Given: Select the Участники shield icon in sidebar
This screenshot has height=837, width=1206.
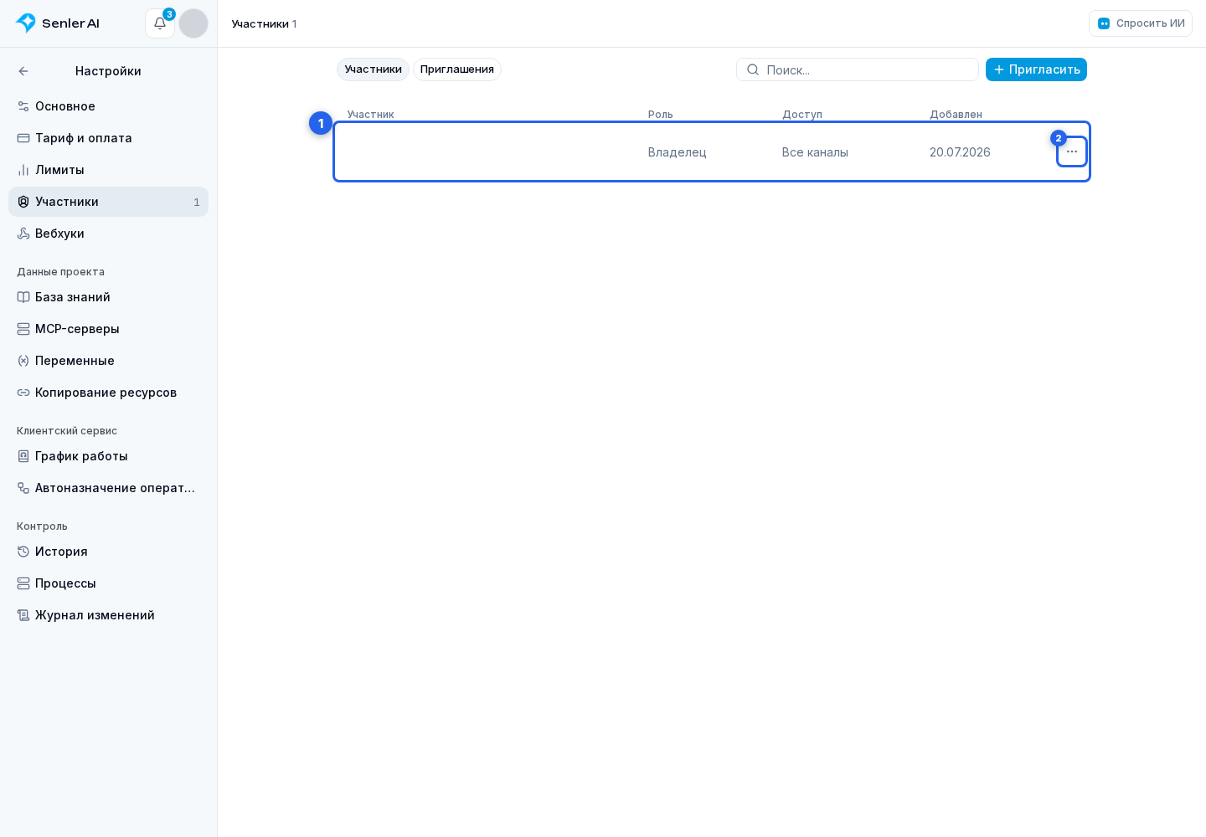Looking at the screenshot, I should click(23, 202).
